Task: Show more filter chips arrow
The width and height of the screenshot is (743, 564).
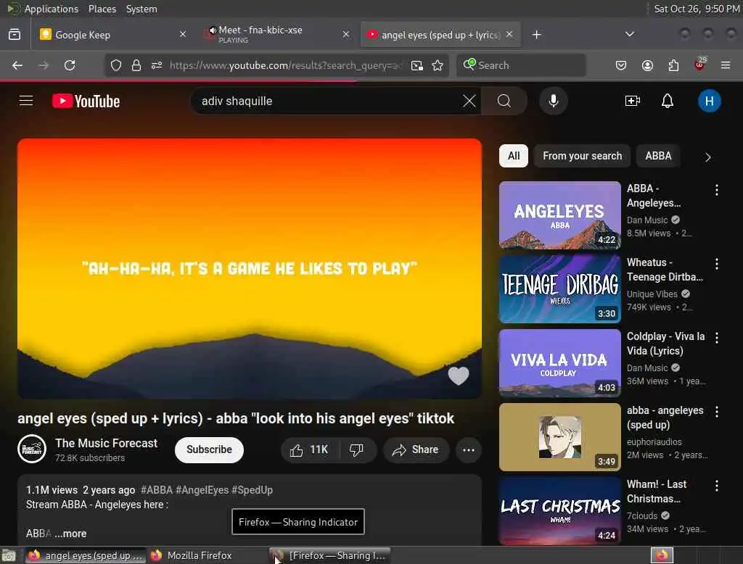Action: click(x=707, y=157)
